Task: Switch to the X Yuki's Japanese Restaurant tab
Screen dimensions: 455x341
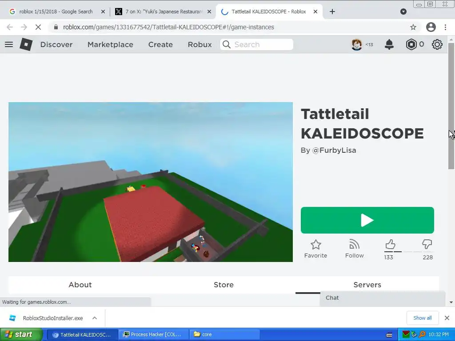Action: click(163, 12)
